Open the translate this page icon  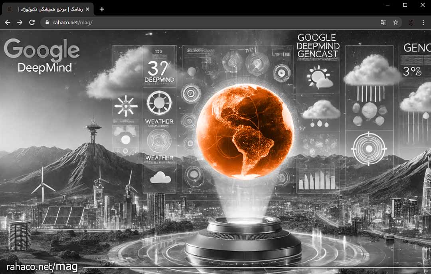click(383, 22)
